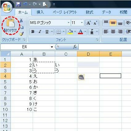Screen dimensions: 131x131
Task: Click cell B7 containing き
Action: [x=44, y=93]
